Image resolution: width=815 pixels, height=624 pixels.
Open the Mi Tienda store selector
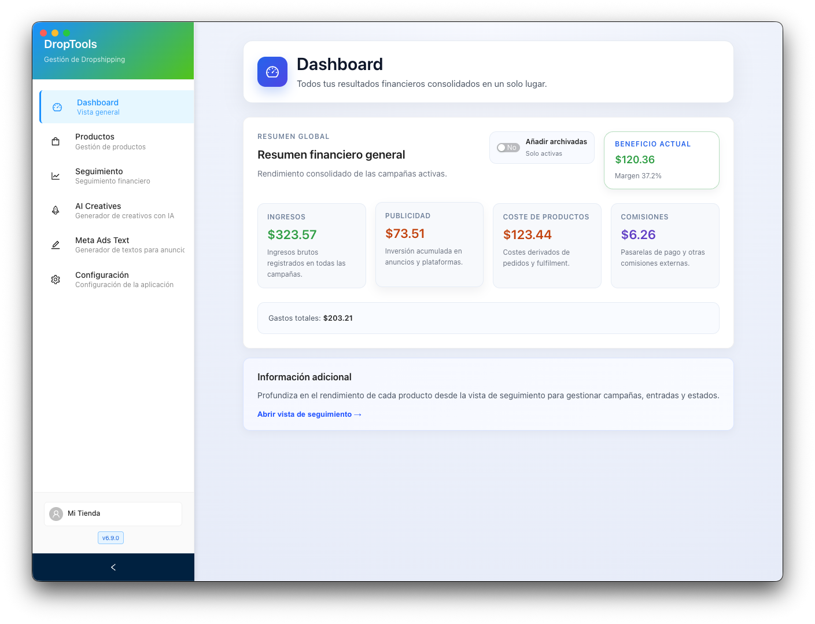[113, 513]
